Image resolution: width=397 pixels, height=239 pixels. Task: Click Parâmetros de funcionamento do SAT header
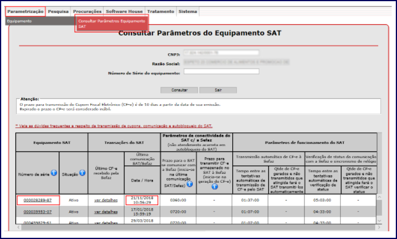[305, 143]
